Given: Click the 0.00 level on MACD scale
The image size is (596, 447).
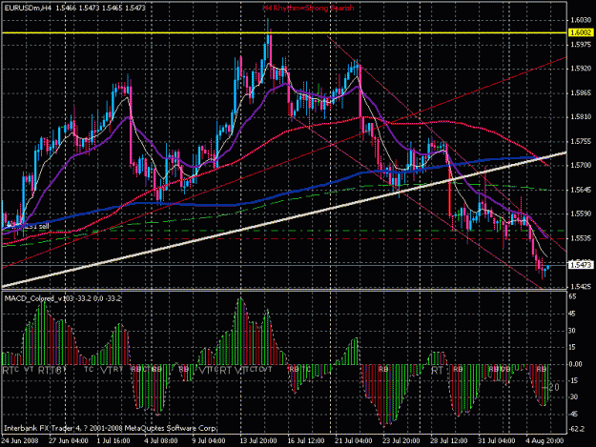Looking at the screenshot, I should (575, 364).
